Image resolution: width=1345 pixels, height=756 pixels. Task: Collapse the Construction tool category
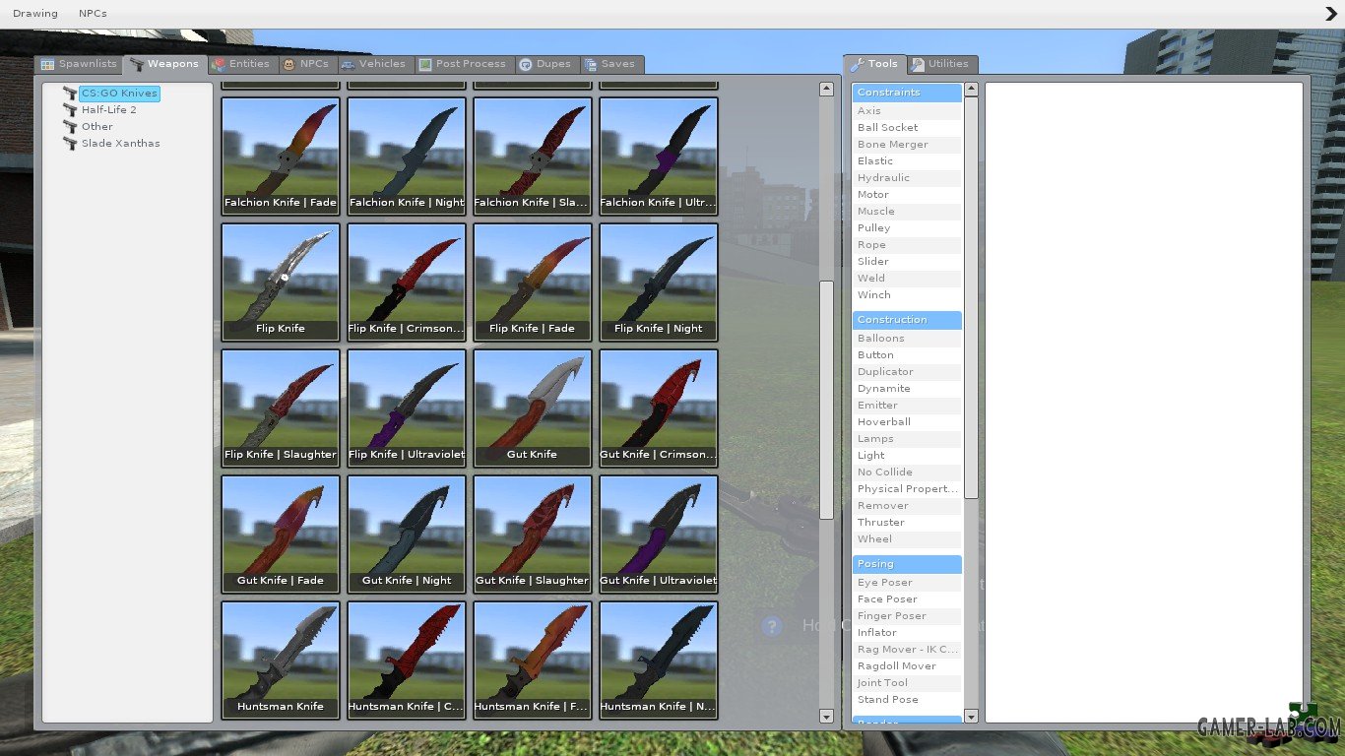tap(907, 320)
